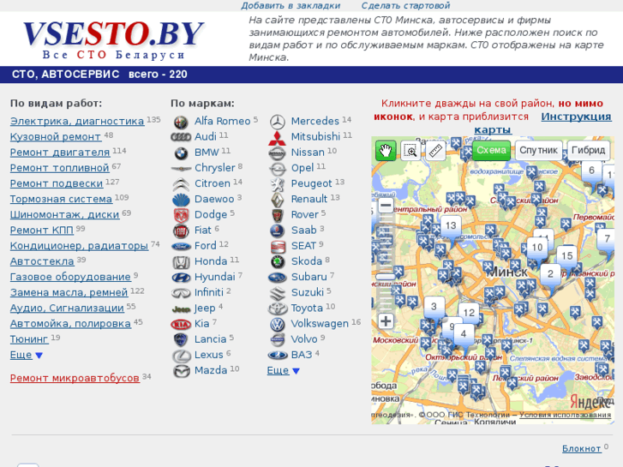Screen dimensions: 623x467
Task: Click the Hyundai logo icon
Action: [x=181, y=278]
